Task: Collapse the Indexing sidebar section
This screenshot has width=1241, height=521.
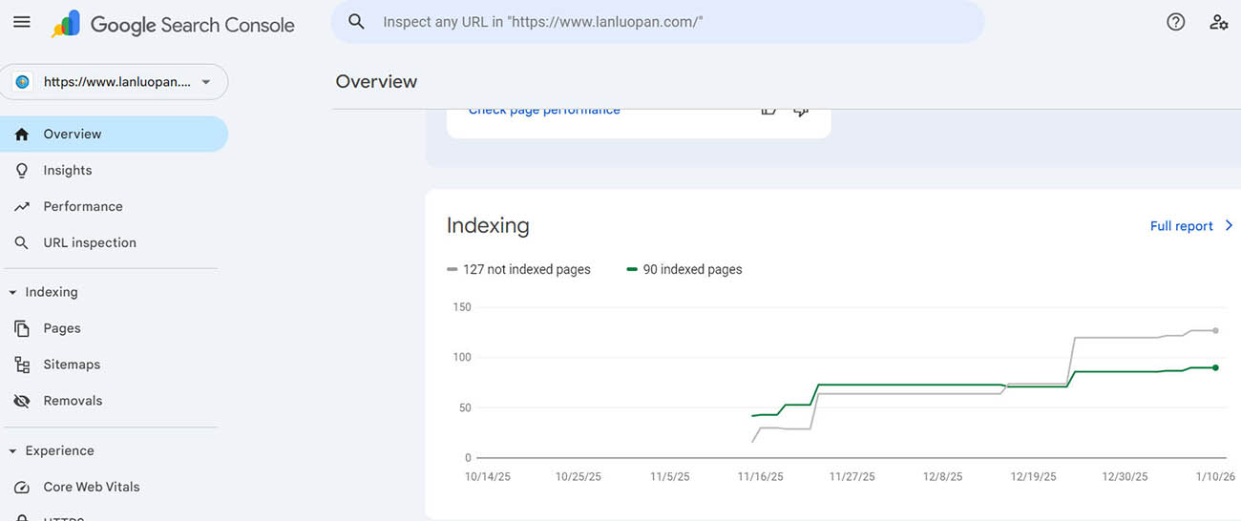Action: click(x=12, y=292)
